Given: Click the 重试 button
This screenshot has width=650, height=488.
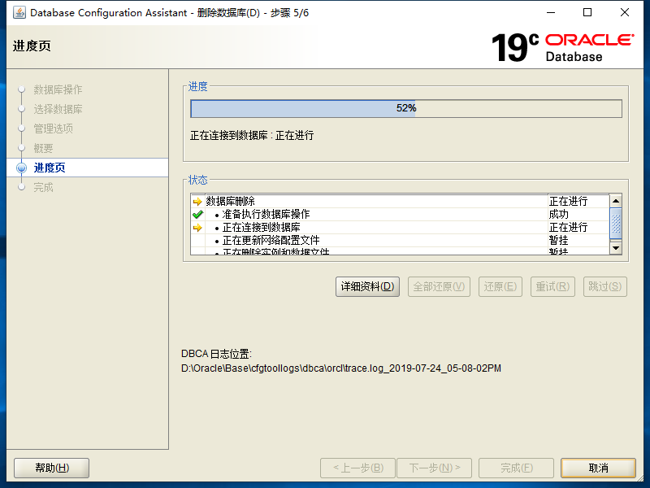Looking at the screenshot, I should [552, 286].
